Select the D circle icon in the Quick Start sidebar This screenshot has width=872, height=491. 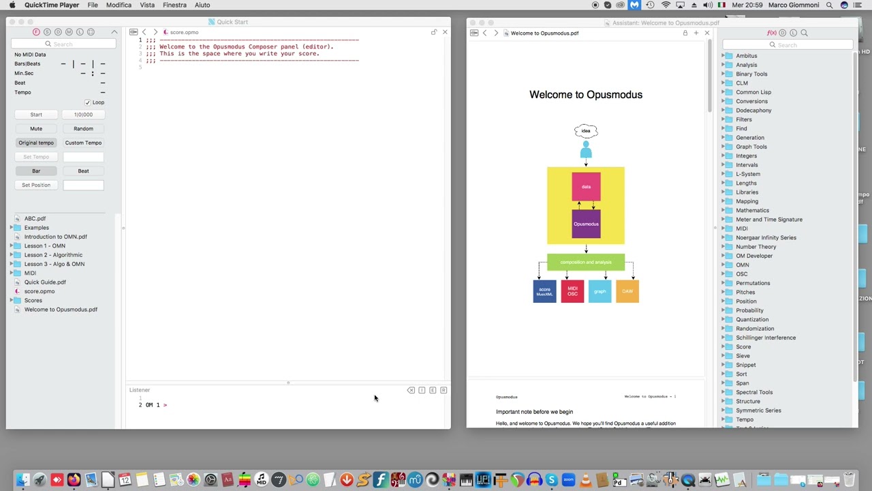(58, 32)
